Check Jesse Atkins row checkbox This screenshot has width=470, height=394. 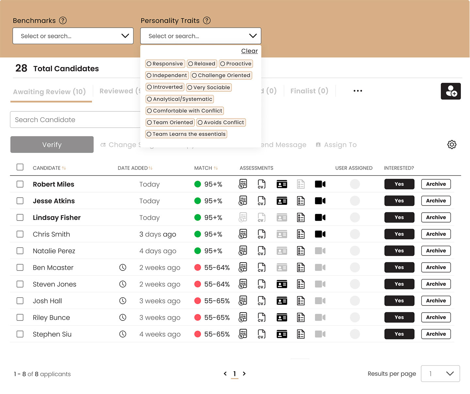[x=20, y=201]
